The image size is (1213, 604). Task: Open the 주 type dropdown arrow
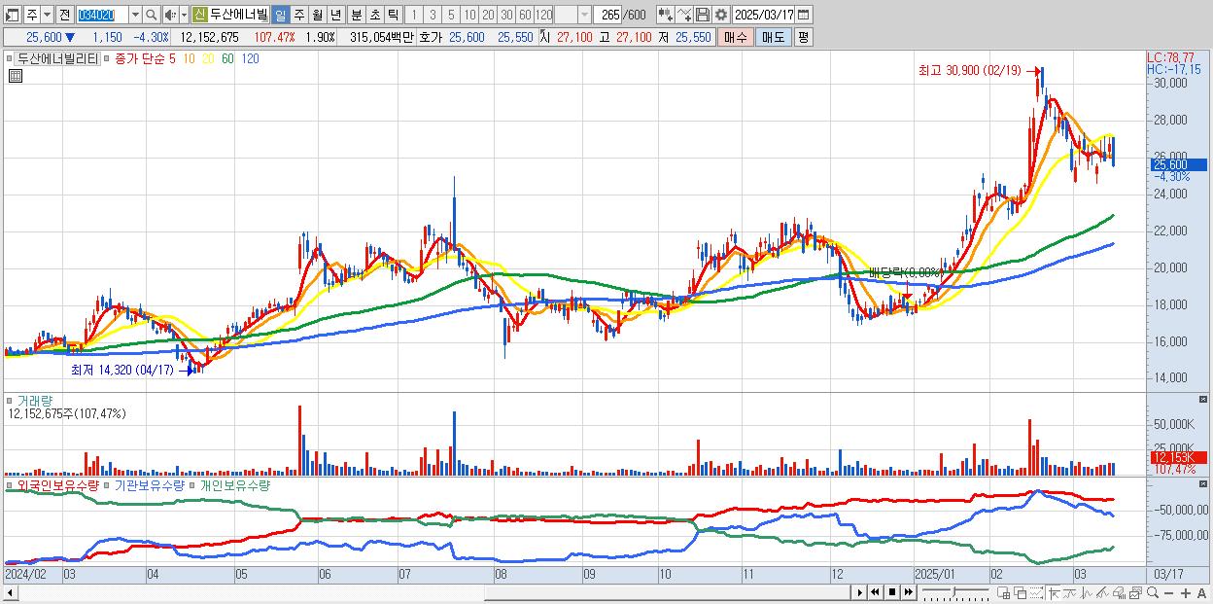(48, 15)
